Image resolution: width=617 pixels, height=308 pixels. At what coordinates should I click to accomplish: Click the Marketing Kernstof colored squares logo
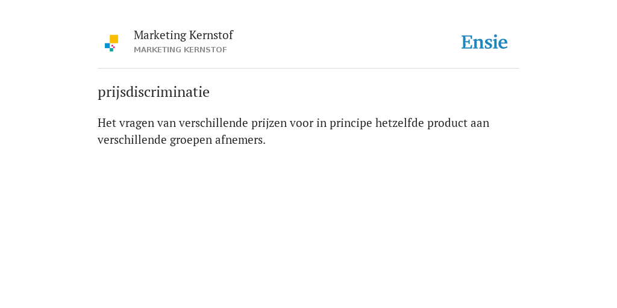click(x=111, y=43)
